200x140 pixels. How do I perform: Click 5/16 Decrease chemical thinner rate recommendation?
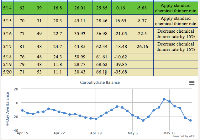tap(175, 34)
